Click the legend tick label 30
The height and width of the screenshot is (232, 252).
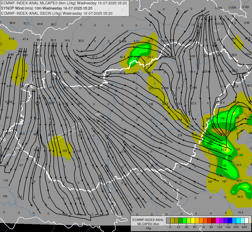pos(187,227)
